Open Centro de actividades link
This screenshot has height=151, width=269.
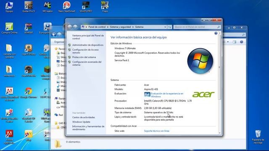coord(84,117)
